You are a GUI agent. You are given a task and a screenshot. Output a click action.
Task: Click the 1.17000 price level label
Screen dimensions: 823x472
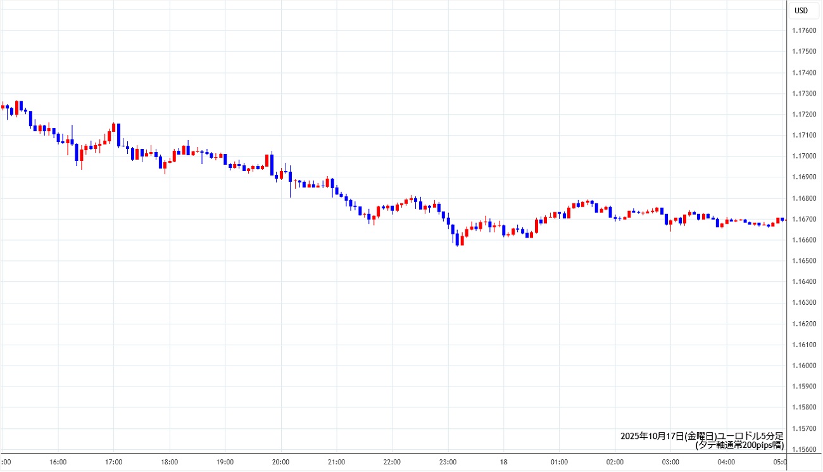(803, 156)
